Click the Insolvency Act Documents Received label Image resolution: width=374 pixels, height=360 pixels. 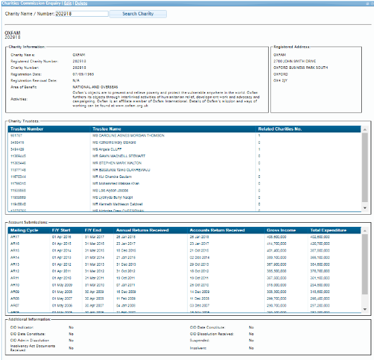pyautogui.click(x=33, y=348)
